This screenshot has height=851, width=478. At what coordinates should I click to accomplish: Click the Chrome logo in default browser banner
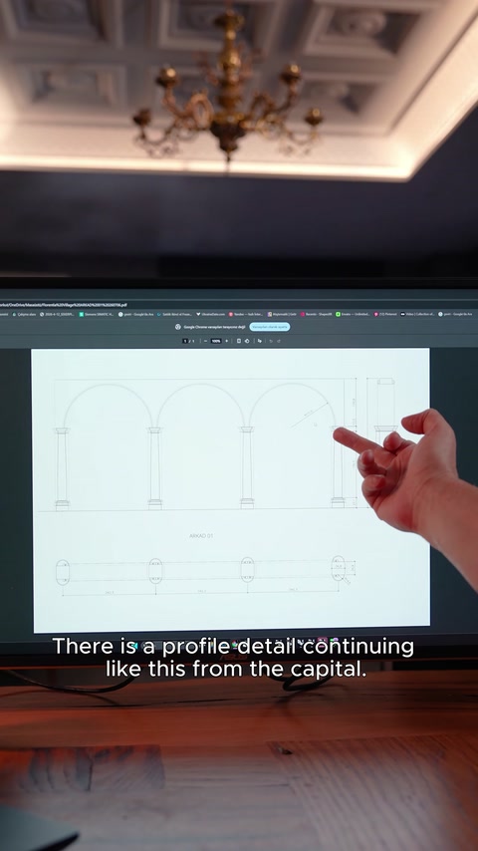click(178, 327)
